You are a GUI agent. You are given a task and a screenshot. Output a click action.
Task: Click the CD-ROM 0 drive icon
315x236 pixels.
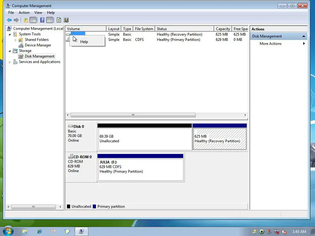tap(70, 156)
